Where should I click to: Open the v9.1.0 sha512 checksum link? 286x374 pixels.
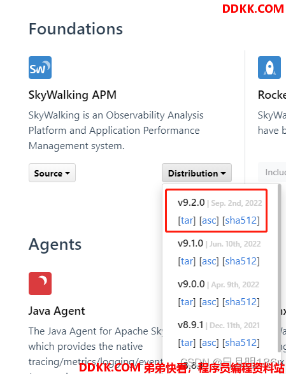pyautogui.click(x=241, y=261)
